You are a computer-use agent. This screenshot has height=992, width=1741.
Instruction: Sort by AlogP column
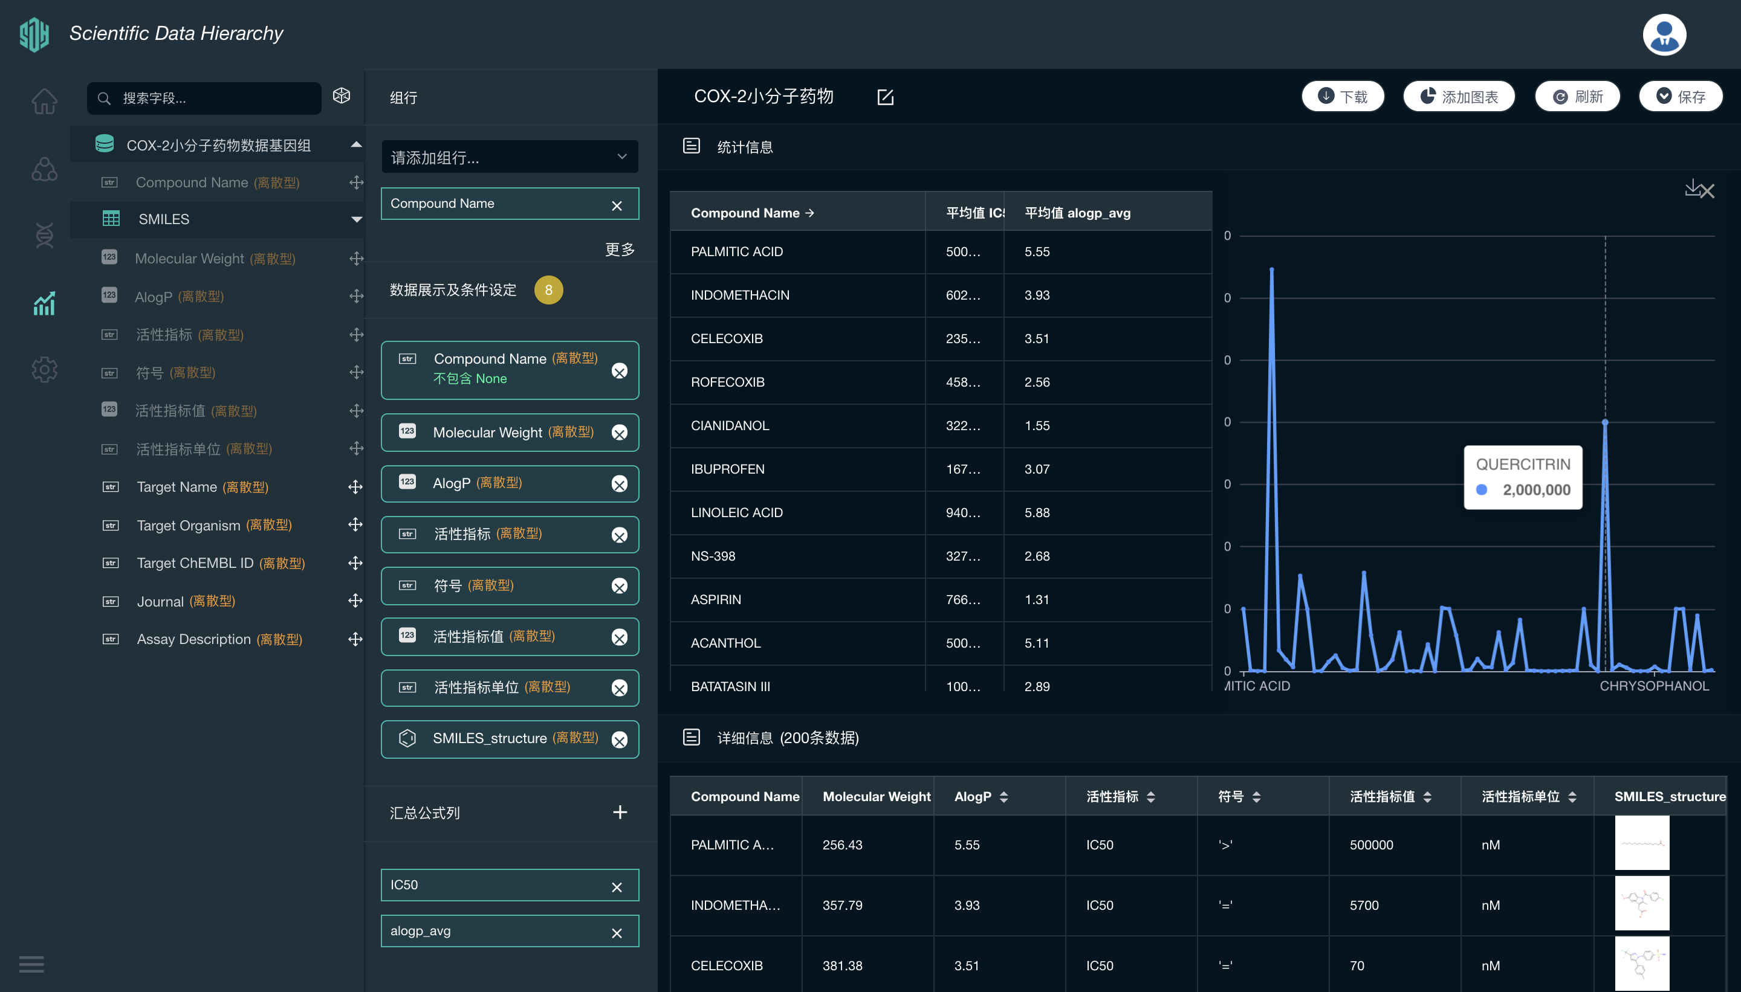click(x=1003, y=796)
